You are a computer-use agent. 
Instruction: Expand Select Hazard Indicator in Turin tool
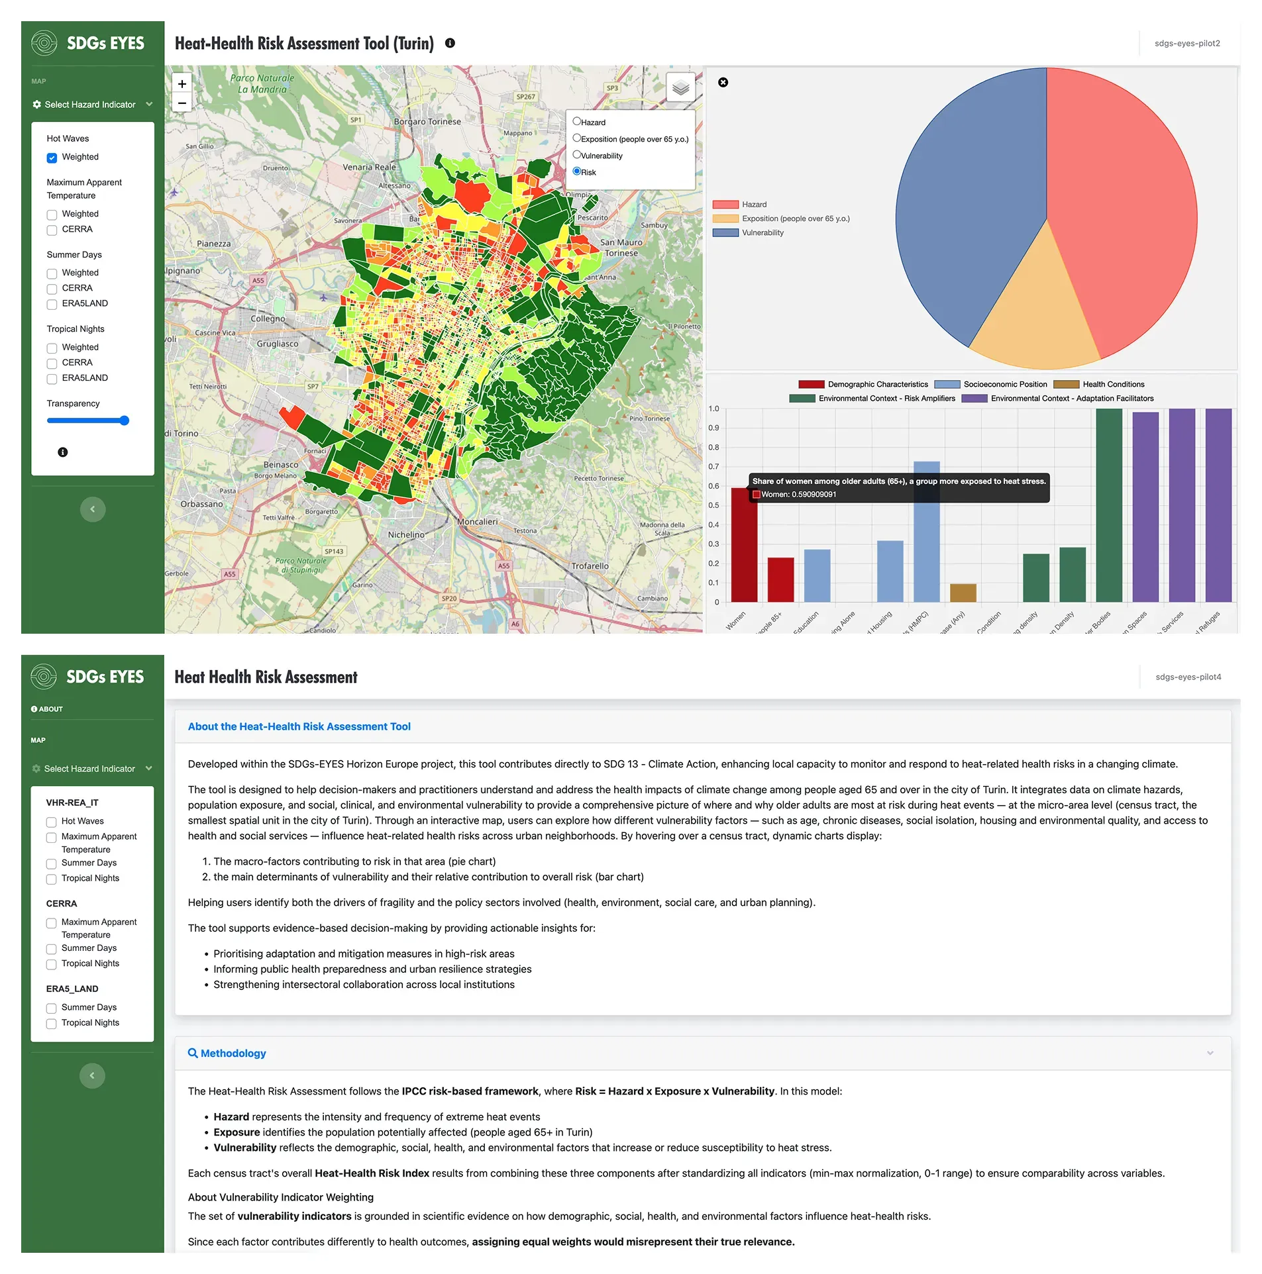point(93,105)
